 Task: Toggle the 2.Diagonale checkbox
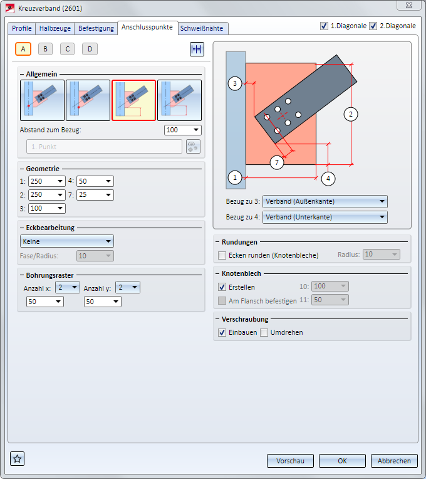(x=373, y=26)
